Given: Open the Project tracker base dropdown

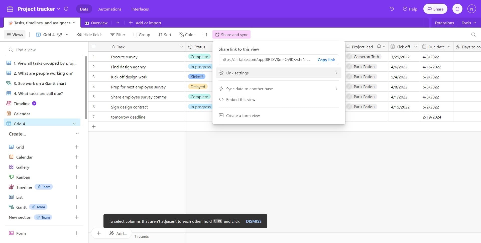Looking at the screenshot, I should pyautogui.click(x=59, y=9).
